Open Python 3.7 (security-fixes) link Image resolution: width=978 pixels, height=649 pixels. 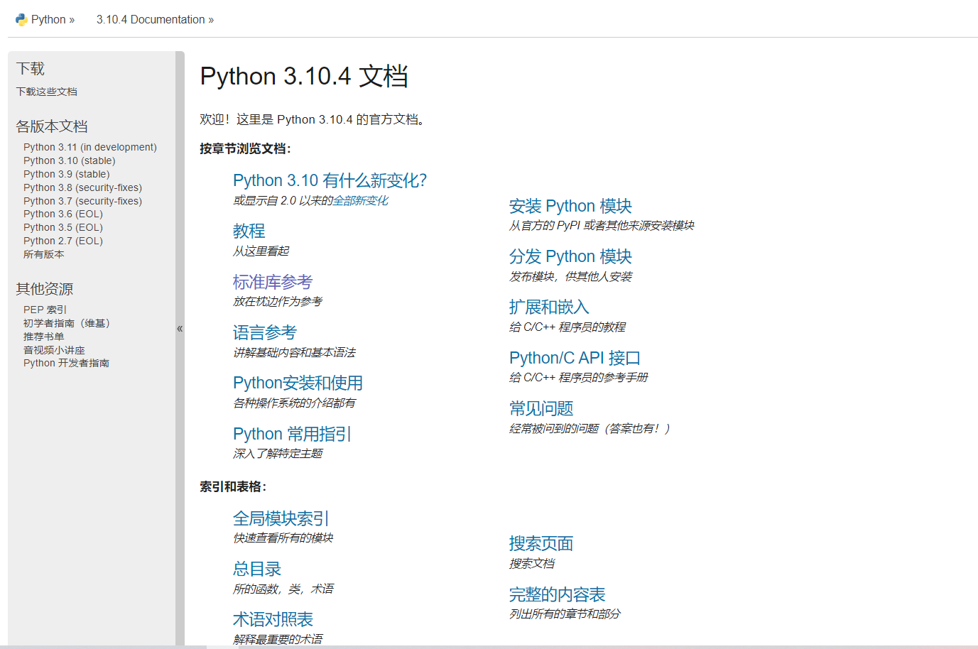click(x=82, y=201)
